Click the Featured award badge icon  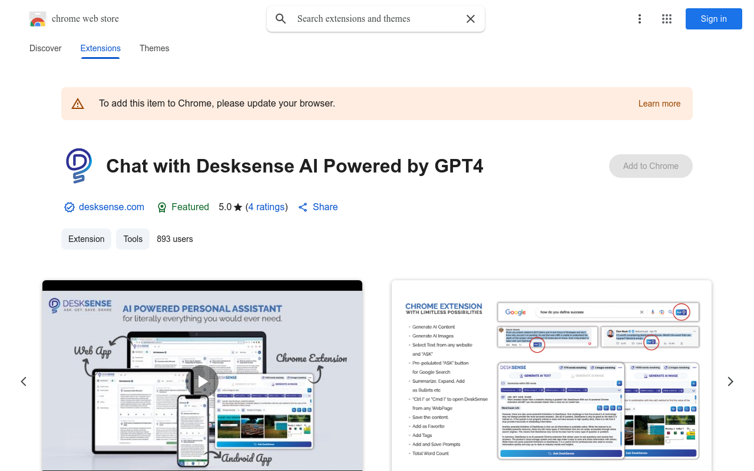pyautogui.click(x=162, y=207)
